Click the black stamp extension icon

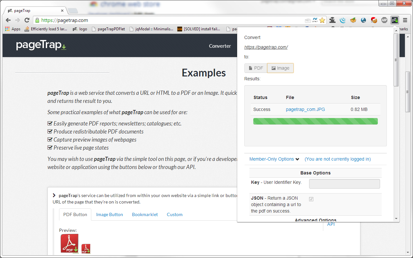click(x=332, y=20)
